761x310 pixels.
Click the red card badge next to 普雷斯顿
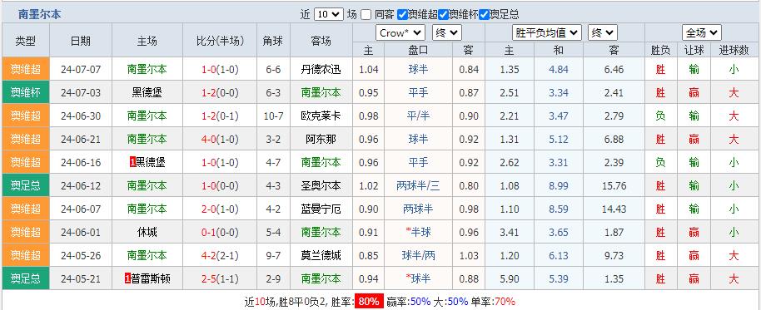[x=127, y=278]
